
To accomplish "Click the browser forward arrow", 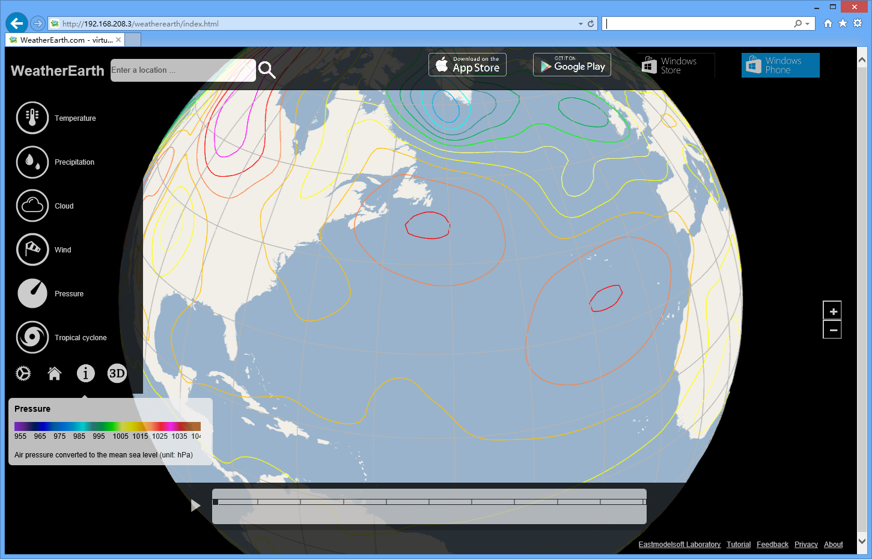I will (x=37, y=23).
